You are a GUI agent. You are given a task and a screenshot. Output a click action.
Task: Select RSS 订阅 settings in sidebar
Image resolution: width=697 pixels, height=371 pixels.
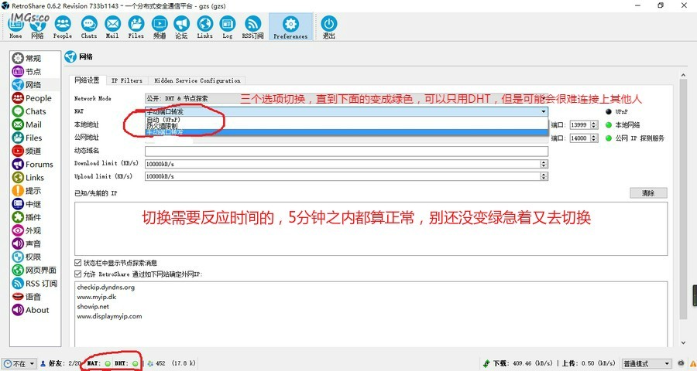tap(35, 283)
